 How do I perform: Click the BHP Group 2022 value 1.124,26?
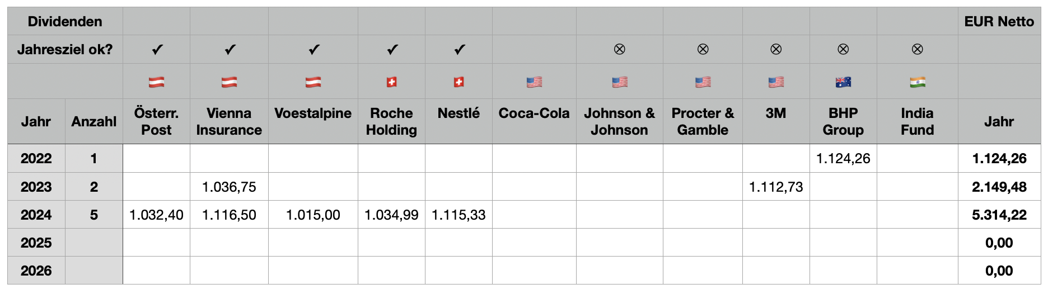(843, 159)
